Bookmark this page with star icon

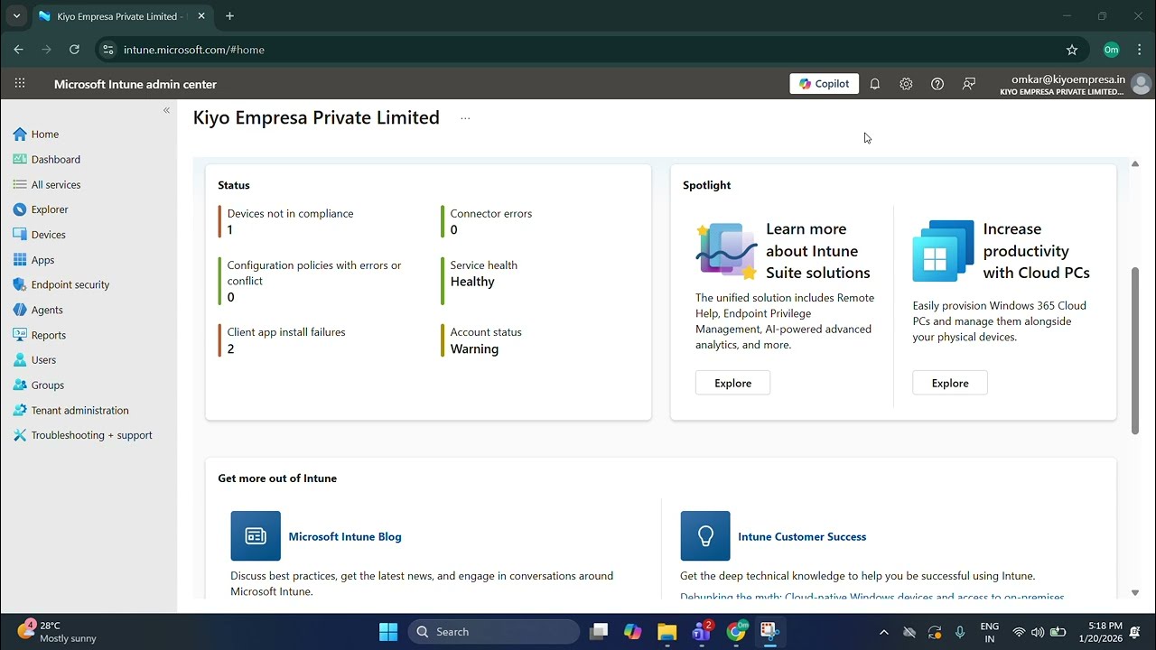1072,50
